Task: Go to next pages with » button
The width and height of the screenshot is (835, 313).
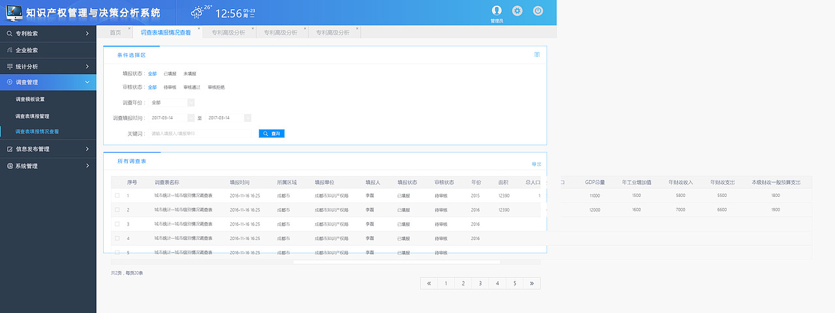Action: (x=532, y=283)
